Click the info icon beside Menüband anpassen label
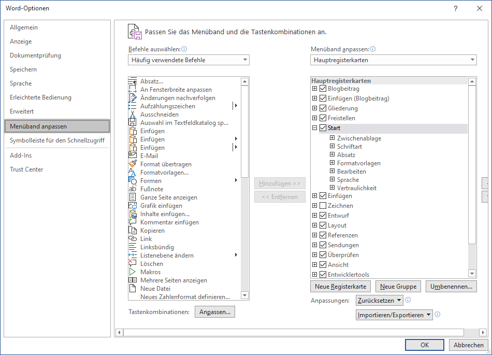Viewport: 492px width, 355px height. click(372, 49)
